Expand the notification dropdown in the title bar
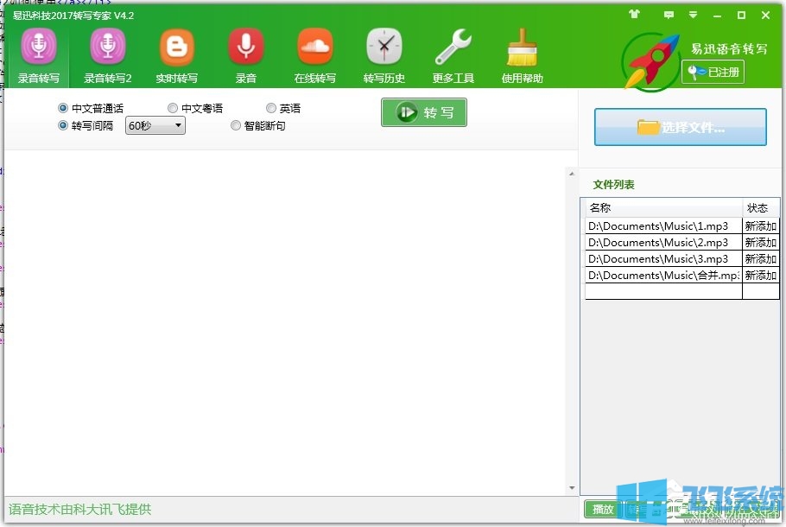 click(x=694, y=15)
